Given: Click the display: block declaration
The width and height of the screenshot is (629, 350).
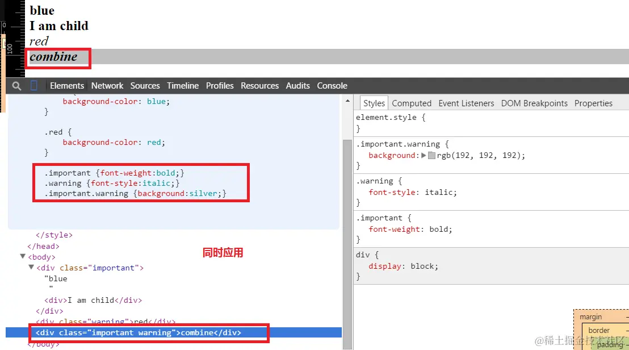Looking at the screenshot, I should point(403,266).
